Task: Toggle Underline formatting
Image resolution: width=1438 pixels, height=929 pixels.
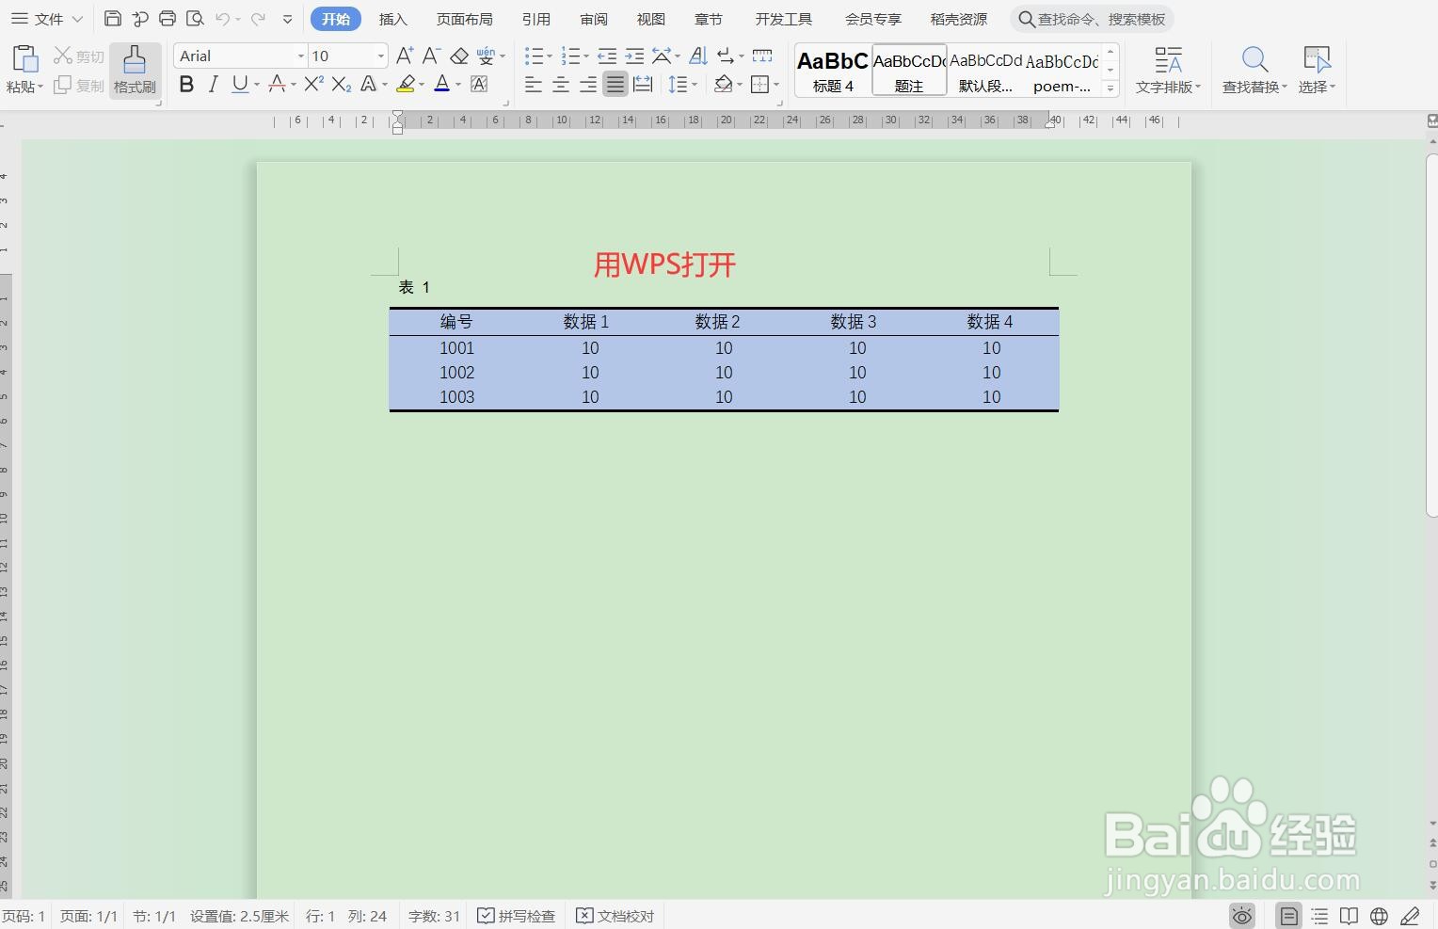Action: tap(240, 85)
